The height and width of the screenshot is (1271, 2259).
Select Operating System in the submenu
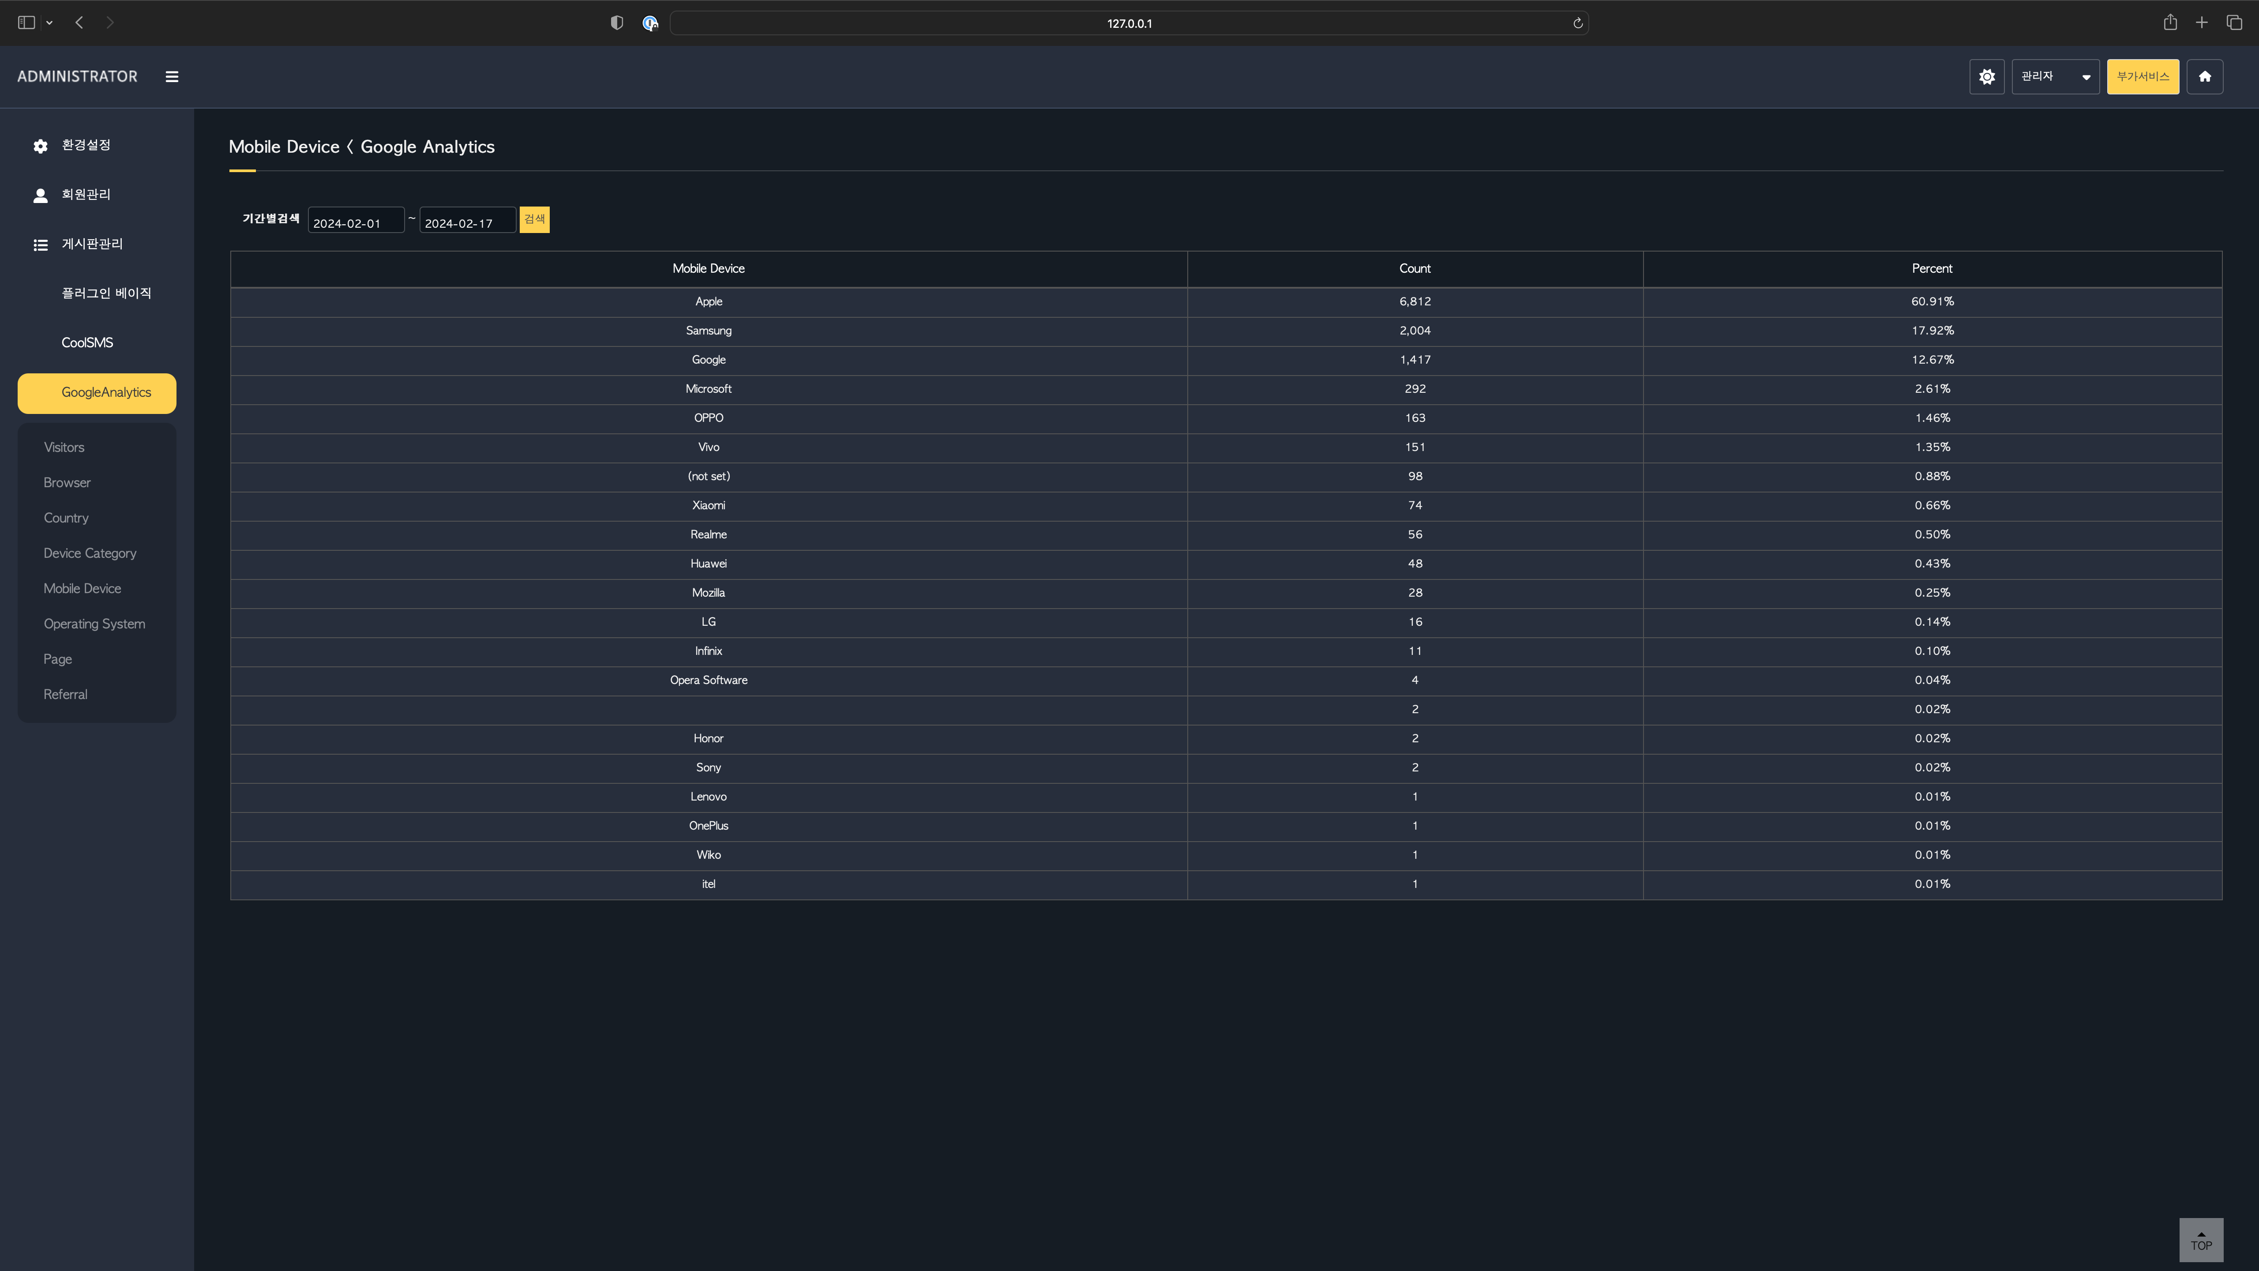95,624
